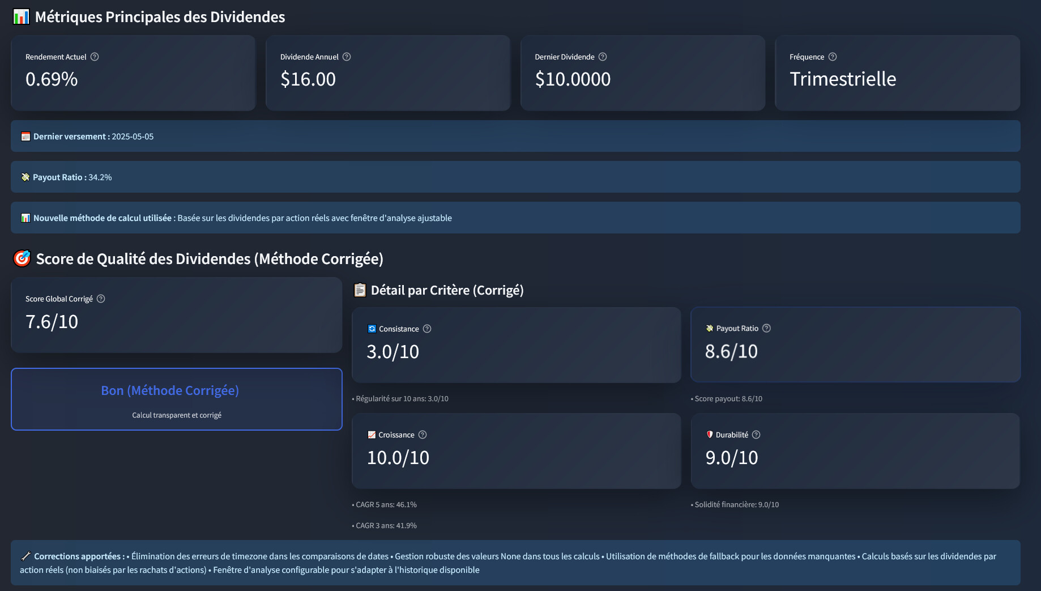Image resolution: width=1041 pixels, height=591 pixels.
Task: Click the Corrections apportées notice
Action: tap(515, 563)
